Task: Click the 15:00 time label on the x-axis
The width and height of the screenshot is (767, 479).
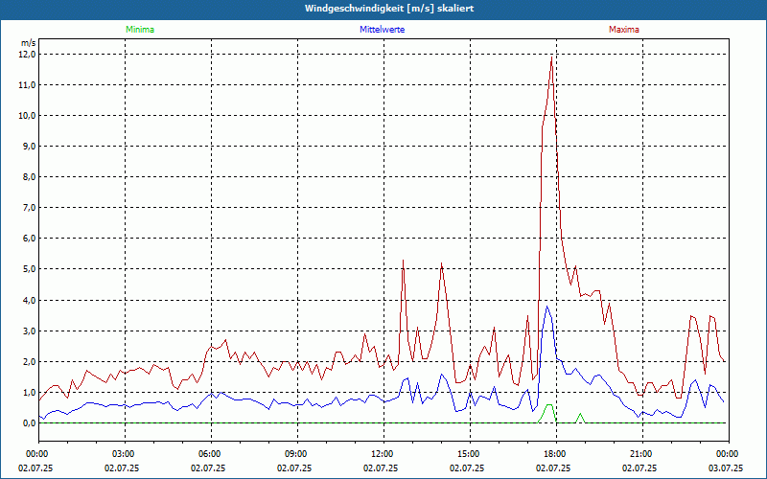Action: (x=468, y=454)
